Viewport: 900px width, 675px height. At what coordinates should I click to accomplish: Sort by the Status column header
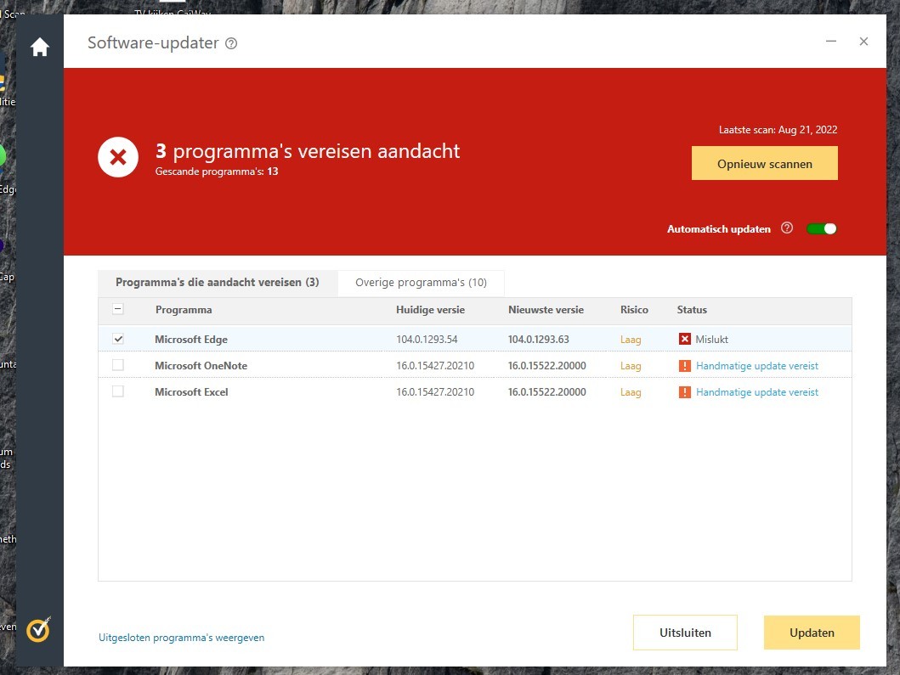click(692, 310)
